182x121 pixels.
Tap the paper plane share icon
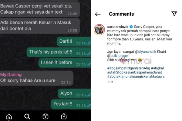point(174,14)
